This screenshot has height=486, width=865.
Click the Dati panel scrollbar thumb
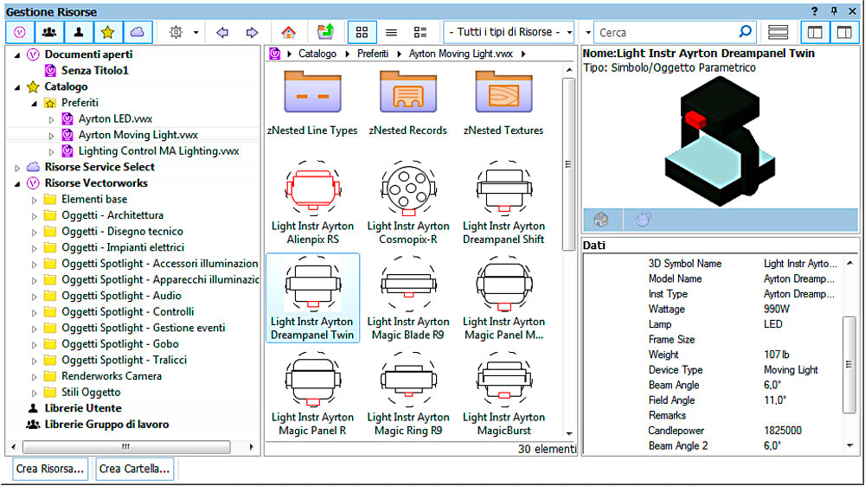pyautogui.click(x=849, y=365)
